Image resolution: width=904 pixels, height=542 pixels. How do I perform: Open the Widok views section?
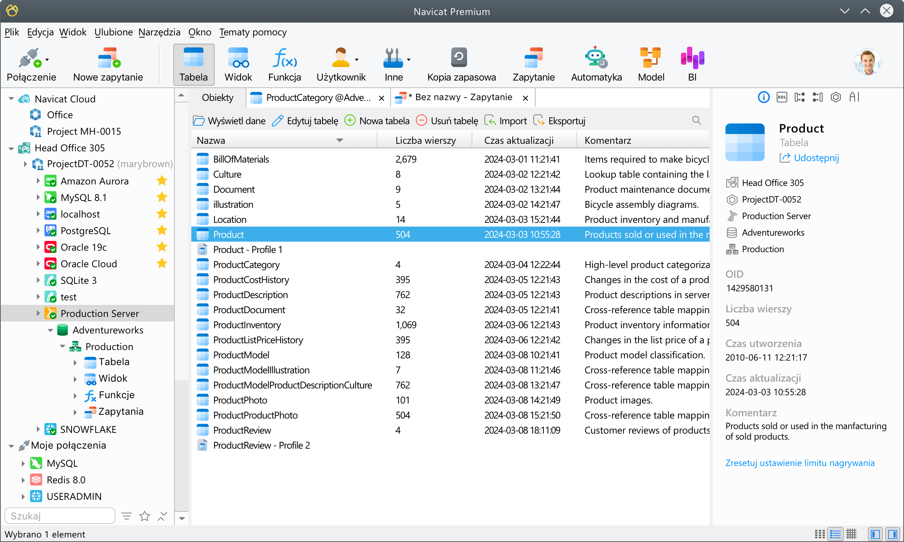pos(238,65)
